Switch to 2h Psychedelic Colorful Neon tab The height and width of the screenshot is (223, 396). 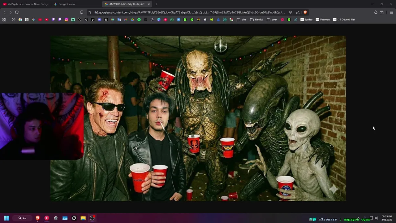25,4
